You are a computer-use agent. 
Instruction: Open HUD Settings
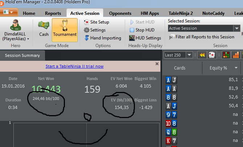[x=145, y=38]
